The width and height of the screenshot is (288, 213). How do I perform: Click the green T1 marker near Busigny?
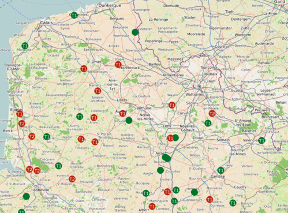tap(233, 203)
